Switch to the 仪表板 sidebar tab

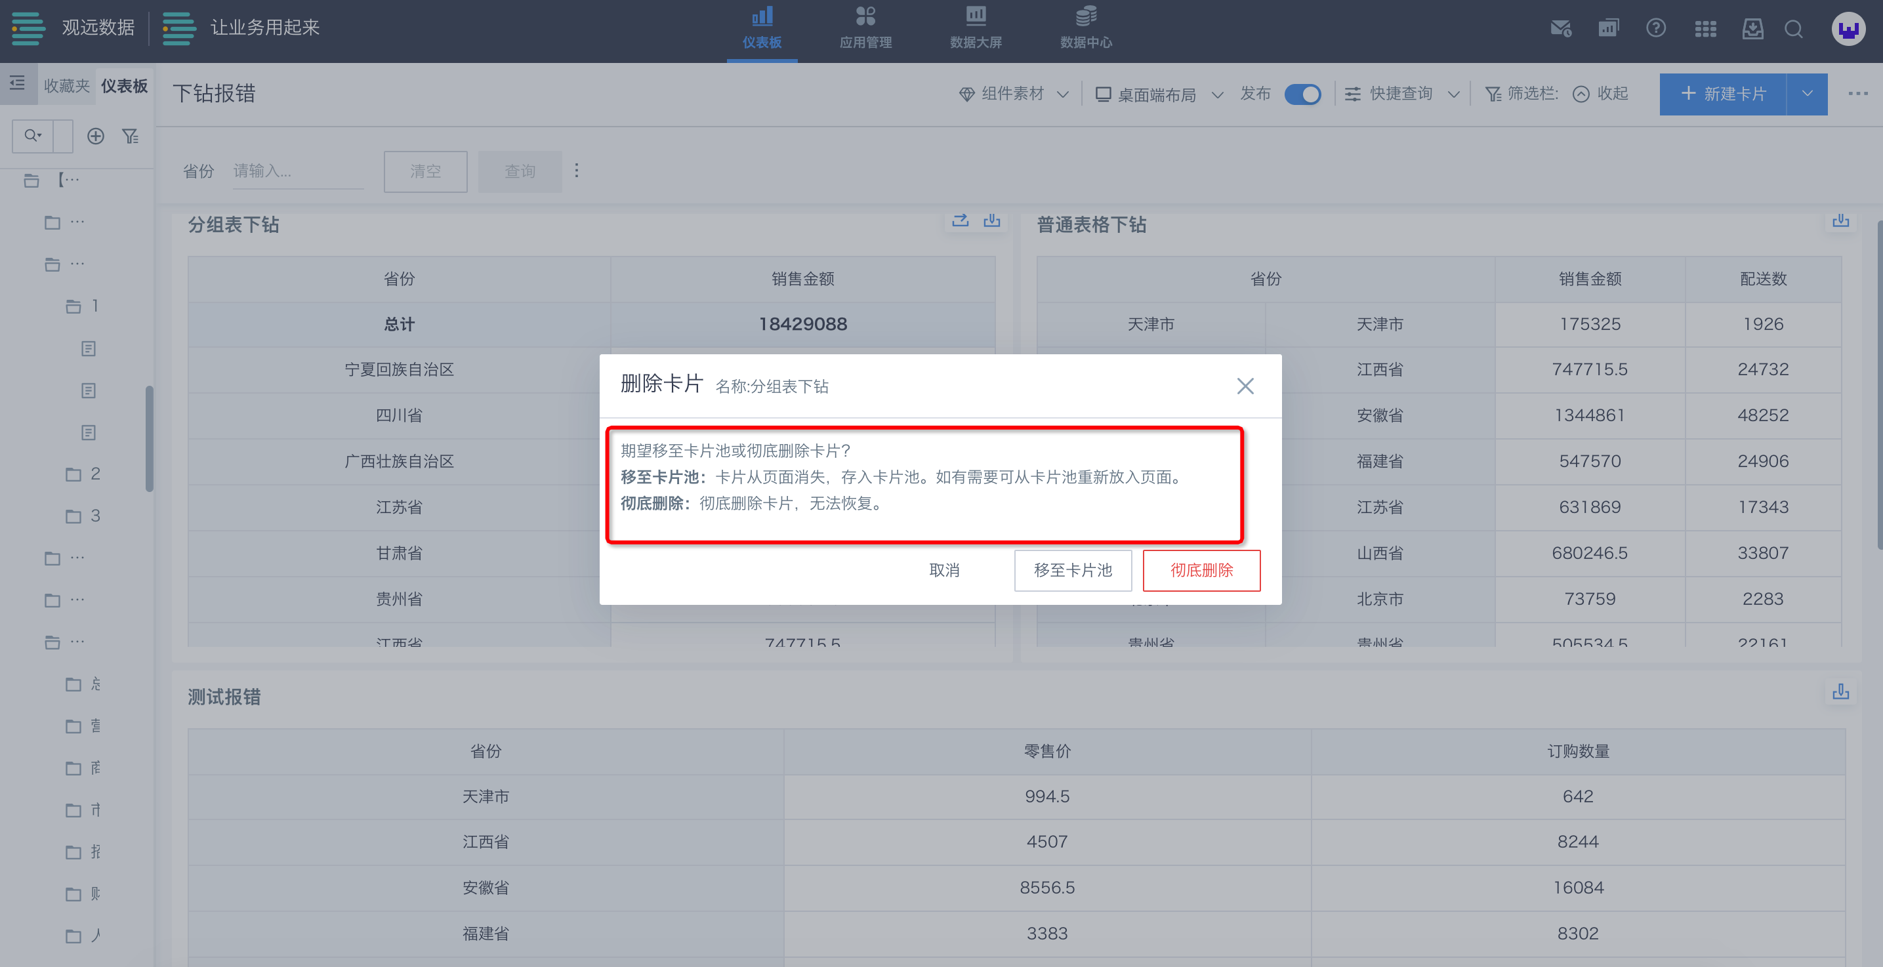click(124, 85)
